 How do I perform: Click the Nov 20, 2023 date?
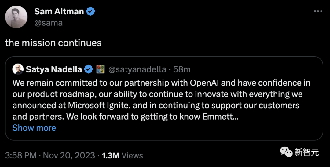pyautogui.click(x=69, y=155)
